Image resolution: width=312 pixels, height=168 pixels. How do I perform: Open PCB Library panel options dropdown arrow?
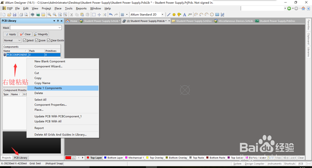coord(54,21)
